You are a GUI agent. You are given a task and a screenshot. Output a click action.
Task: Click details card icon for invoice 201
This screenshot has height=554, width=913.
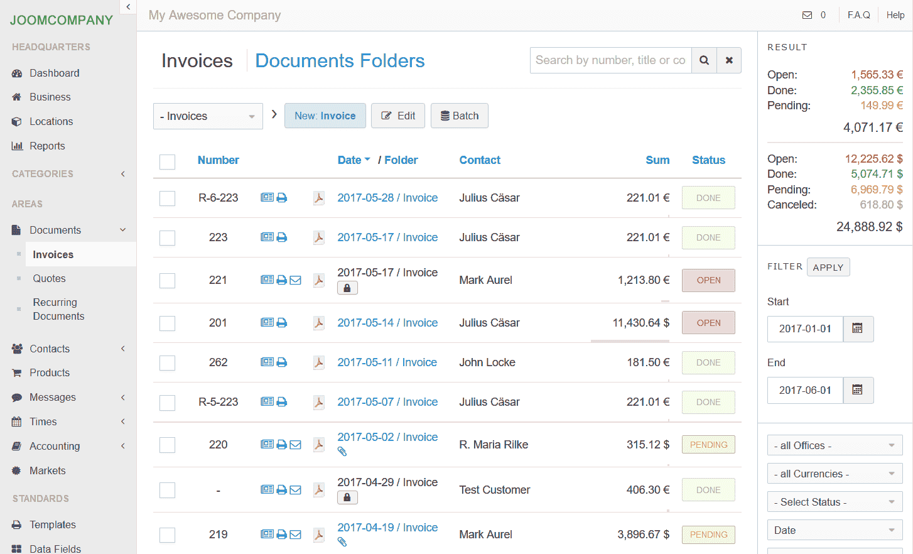coord(267,323)
